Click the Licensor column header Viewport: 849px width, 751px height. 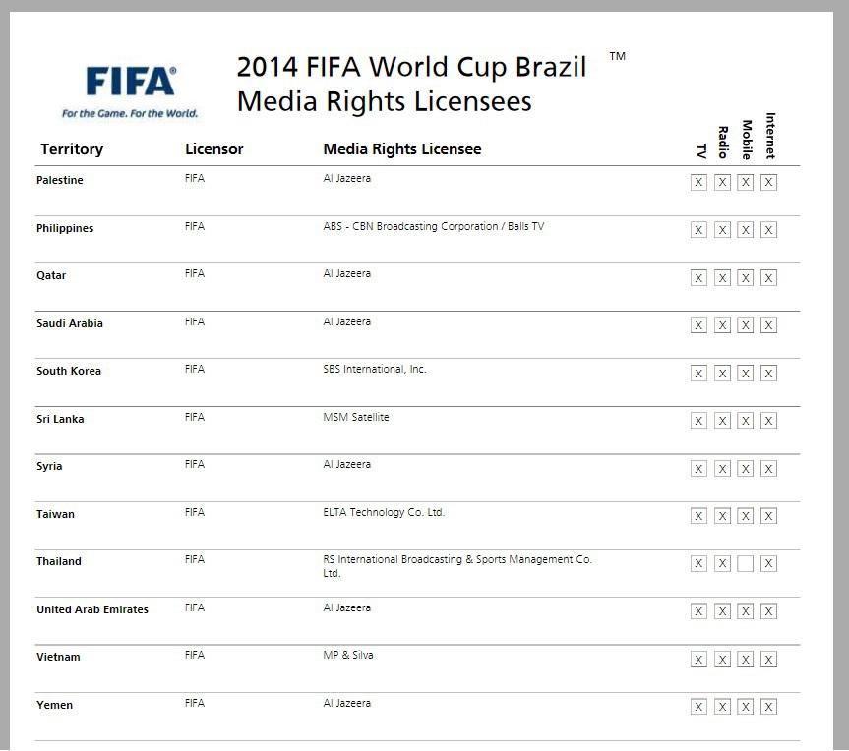(x=213, y=149)
